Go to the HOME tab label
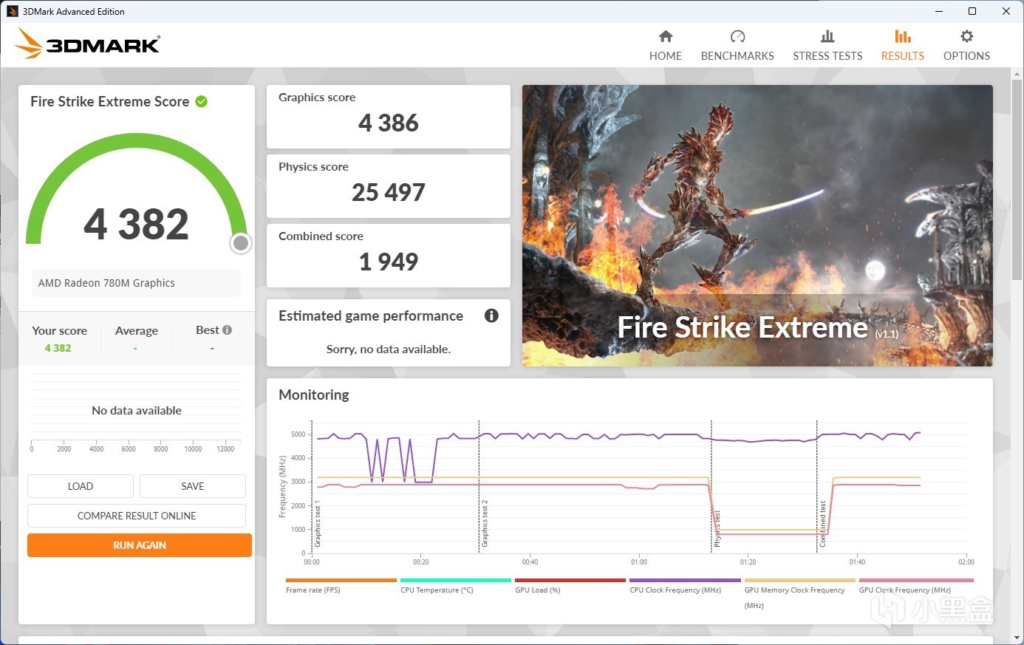1024x645 pixels. click(666, 56)
